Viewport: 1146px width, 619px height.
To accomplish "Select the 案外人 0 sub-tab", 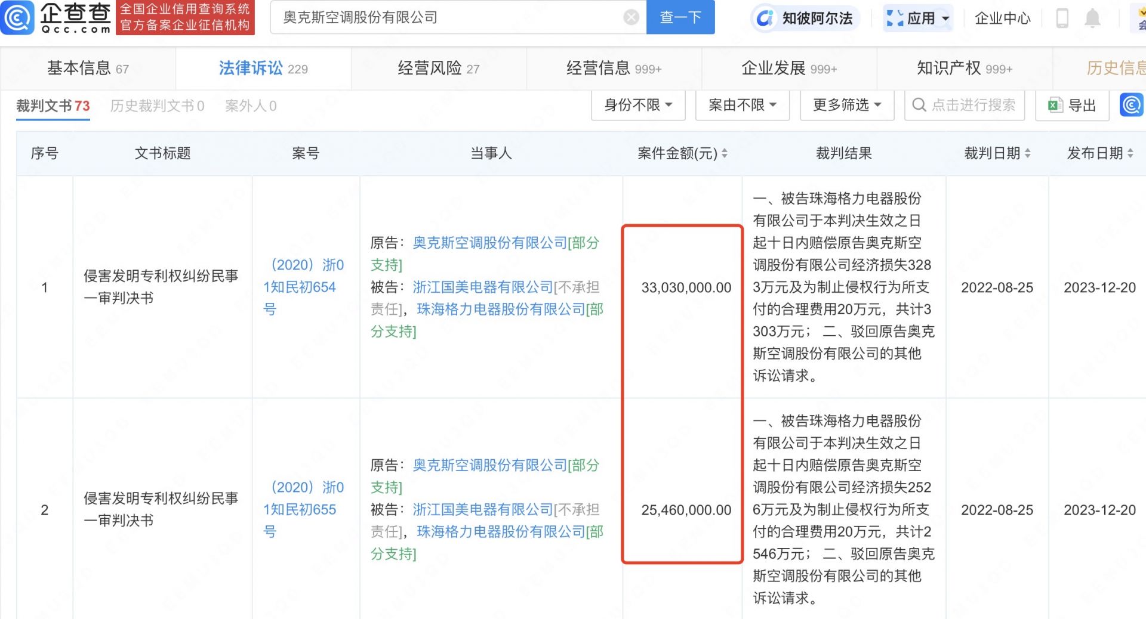I will point(251,106).
